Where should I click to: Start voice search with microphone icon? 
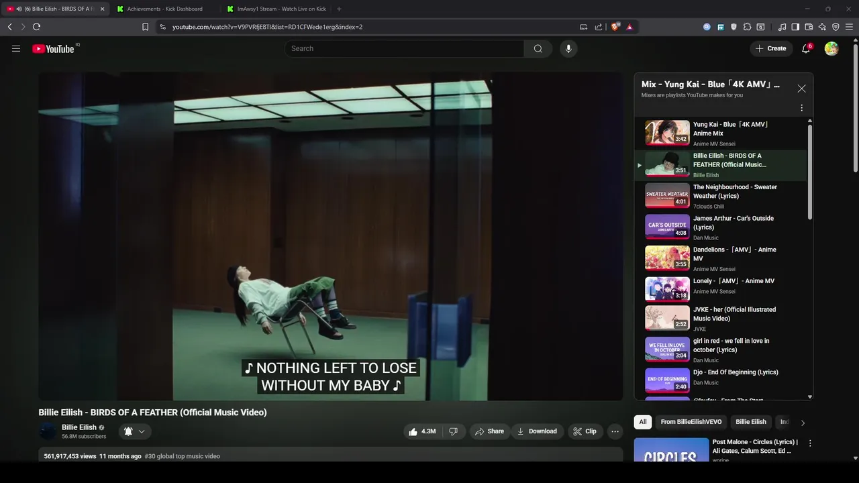coord(568,48)
